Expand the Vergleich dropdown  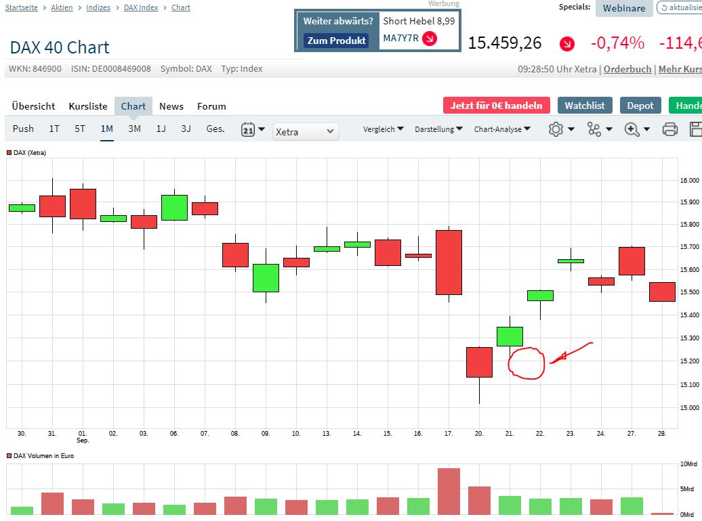383,129
